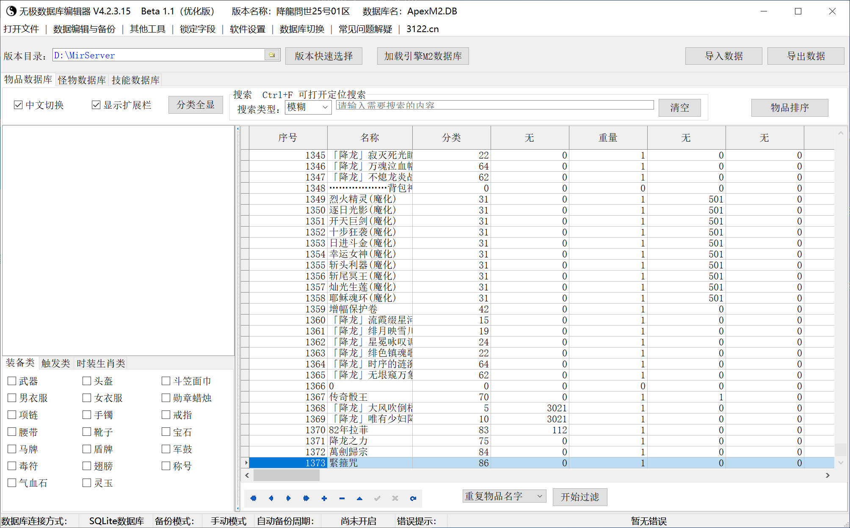850x528 pixels.
Task: Delete the record with the minus icon
Action: pyautogui.click(x=342, y=498)
